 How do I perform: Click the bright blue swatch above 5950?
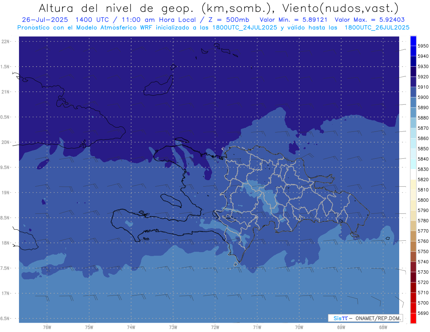[413, 41]
